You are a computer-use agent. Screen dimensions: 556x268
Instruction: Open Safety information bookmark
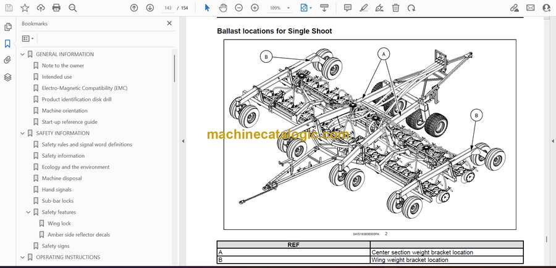click(x=63, y=156)
